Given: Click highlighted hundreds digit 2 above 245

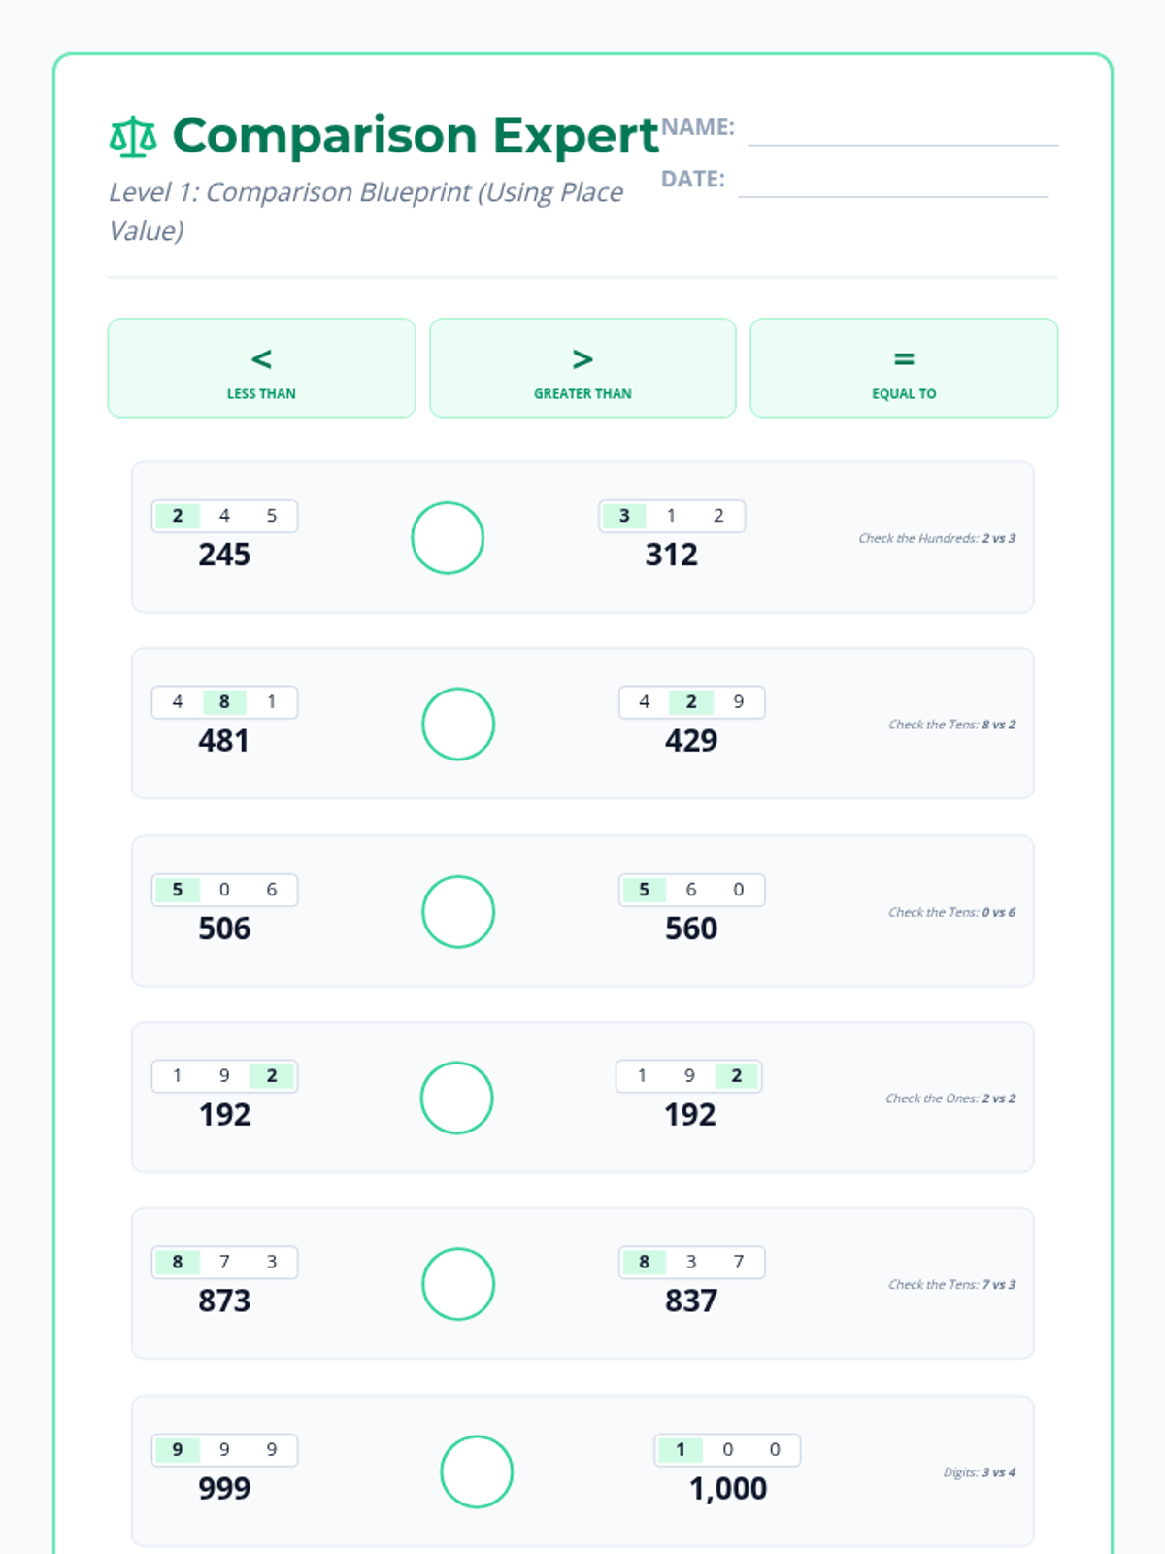Looking at the screenshot, I should pos(178,516).
